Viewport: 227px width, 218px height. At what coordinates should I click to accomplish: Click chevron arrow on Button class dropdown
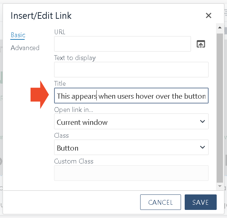tap(202, 147)
